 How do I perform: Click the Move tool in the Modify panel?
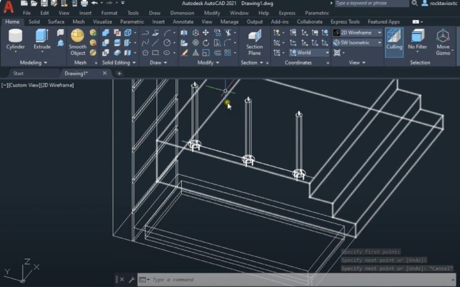tap(206, 33)
